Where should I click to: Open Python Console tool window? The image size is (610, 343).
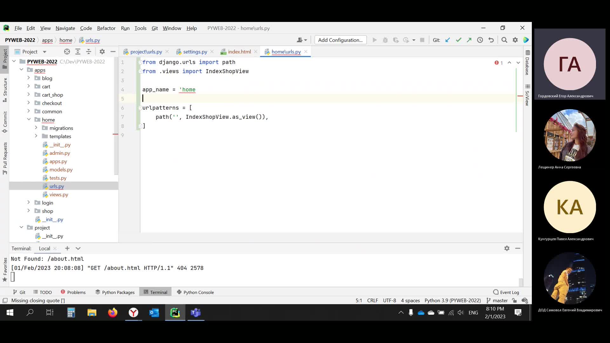pos(195,292)
